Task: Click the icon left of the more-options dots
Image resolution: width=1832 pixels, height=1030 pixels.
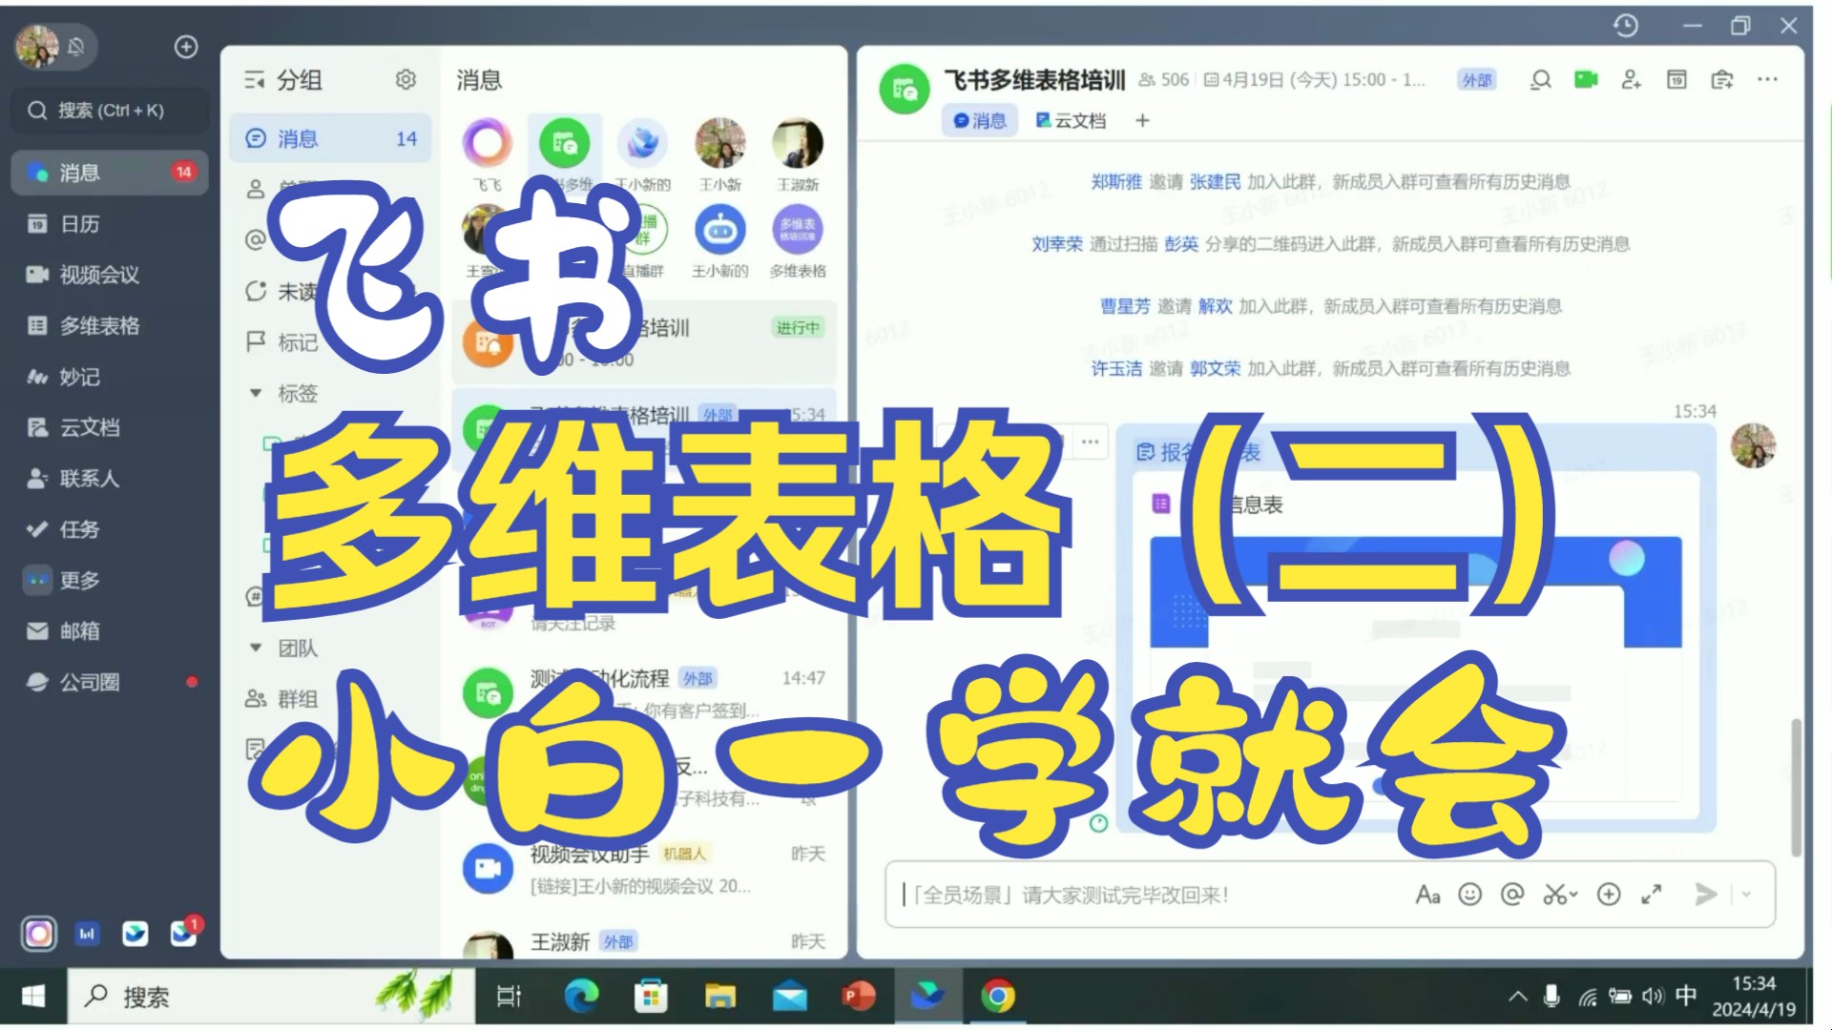Action: point(1722,80)
